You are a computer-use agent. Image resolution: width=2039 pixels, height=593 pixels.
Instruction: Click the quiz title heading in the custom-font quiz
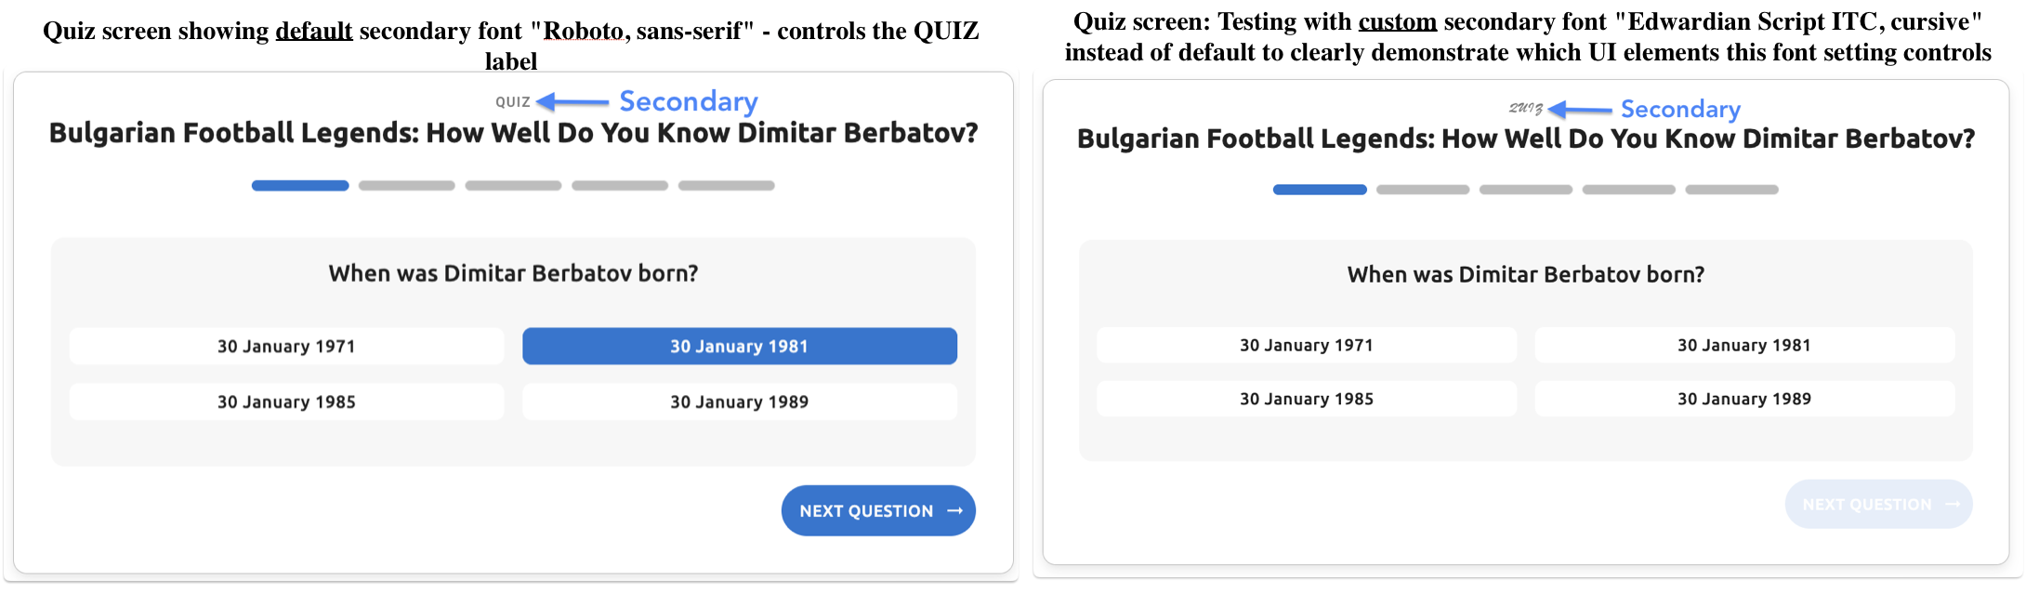[x=1525, y=139]
